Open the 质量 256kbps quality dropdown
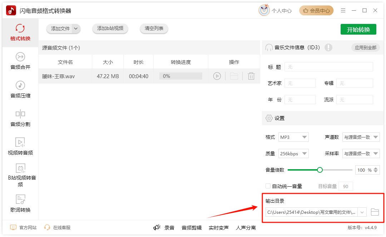Image resolution: width=386 pixels, height=237 pixels. click(x=293, y=153)
